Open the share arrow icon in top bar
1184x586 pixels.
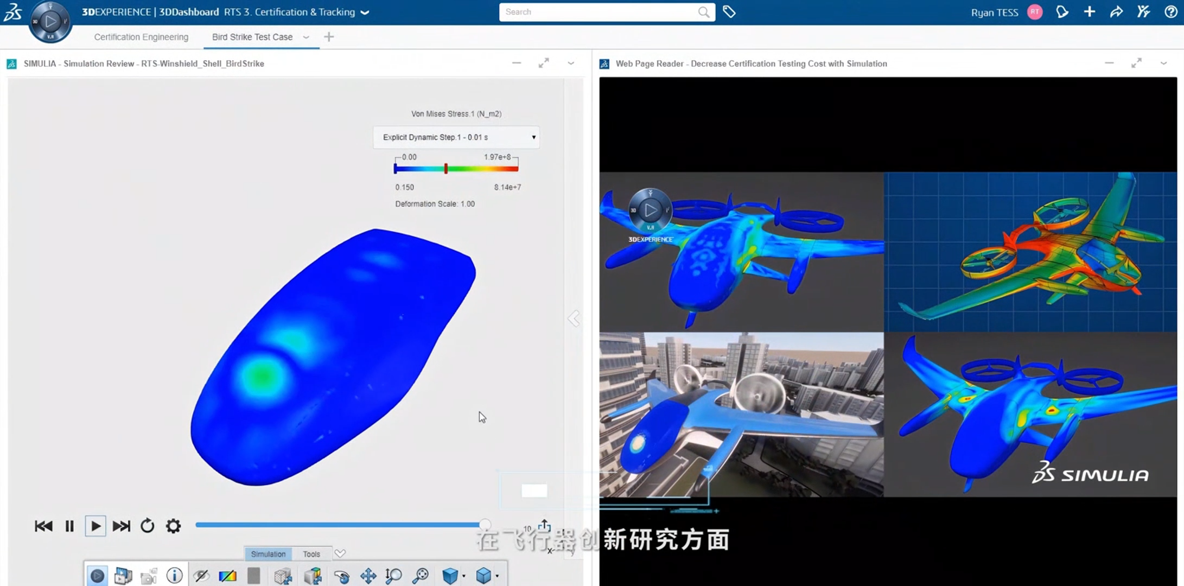(1116, 11)
